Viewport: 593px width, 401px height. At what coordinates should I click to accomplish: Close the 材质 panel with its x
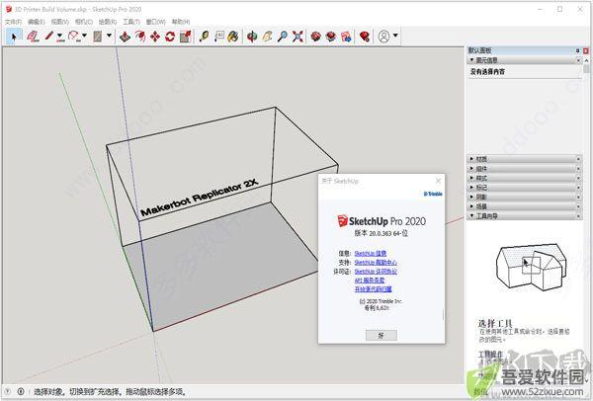(578, 159)
